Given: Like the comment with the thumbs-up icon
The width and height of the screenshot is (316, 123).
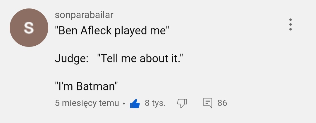Looking at the screenshot, I should (x=135, y=103).
